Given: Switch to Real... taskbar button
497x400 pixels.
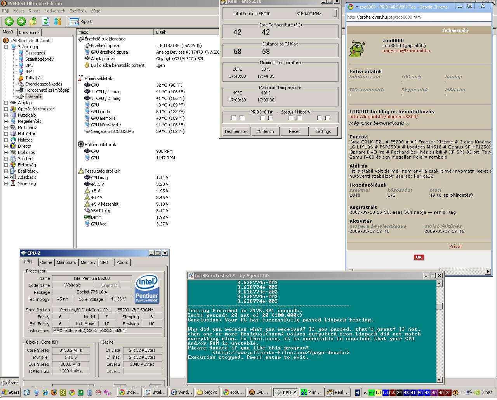Looking at the screenshot, I should (337, 393).
